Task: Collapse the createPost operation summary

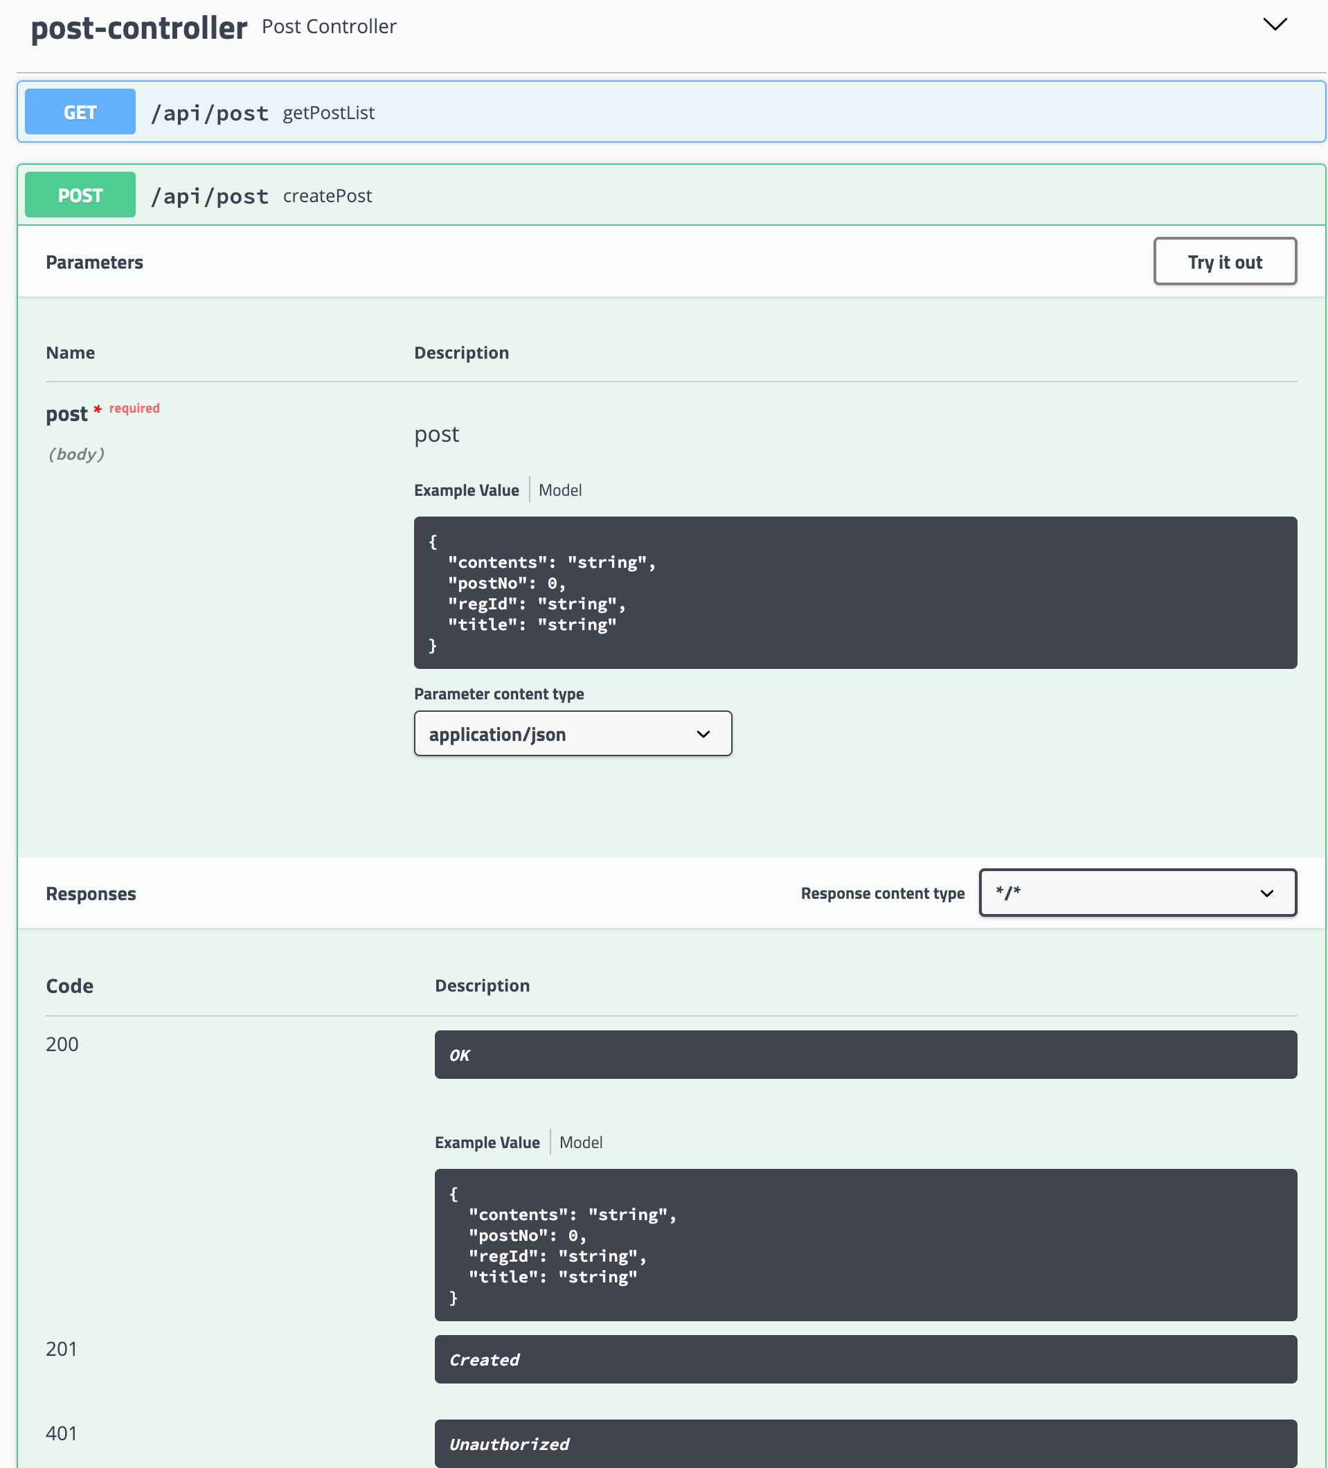Action: 327,196
